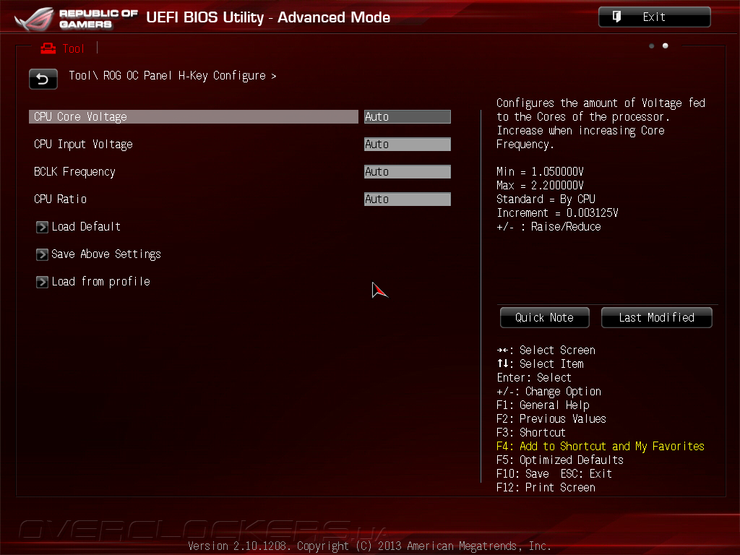Click the second page indicator dot
This screenshot has width=740, height=555.
tap(666, 46)
